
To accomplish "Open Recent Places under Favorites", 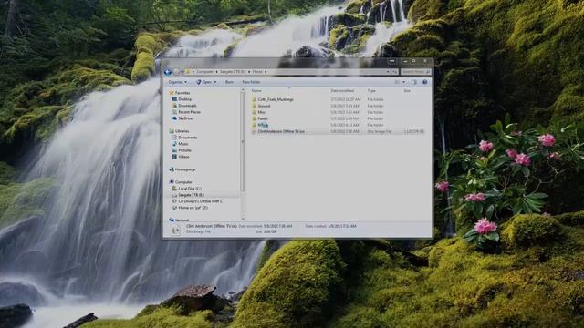I will [x=186, y=112].
